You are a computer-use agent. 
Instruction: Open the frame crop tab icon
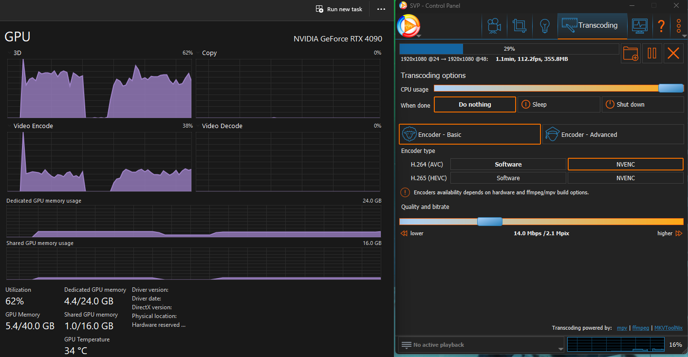(x=520, y=25)
